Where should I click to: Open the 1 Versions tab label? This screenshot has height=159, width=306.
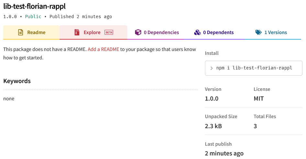[x=276, y=32]
